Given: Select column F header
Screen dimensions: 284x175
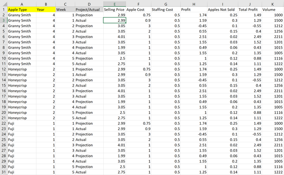Looking at the screenshot, I should coord(139,4).
